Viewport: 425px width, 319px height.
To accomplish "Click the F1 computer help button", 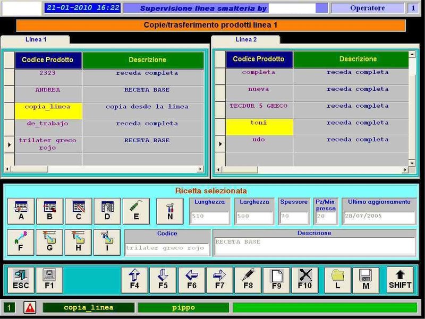I will pos(49,280).
